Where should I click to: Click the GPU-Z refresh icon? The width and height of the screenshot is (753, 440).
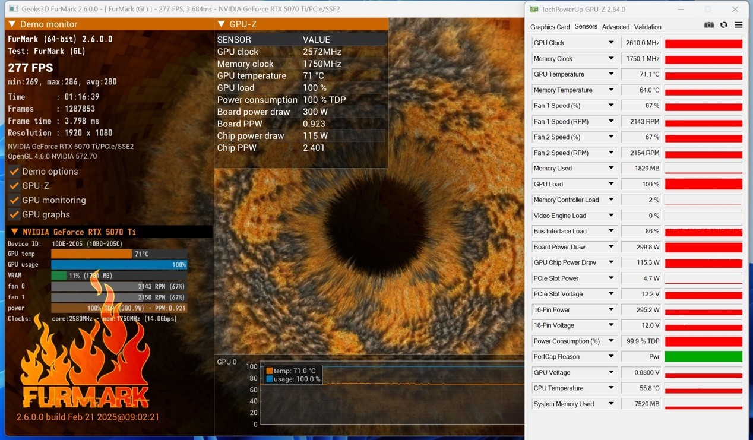click(x=723, y=25)
